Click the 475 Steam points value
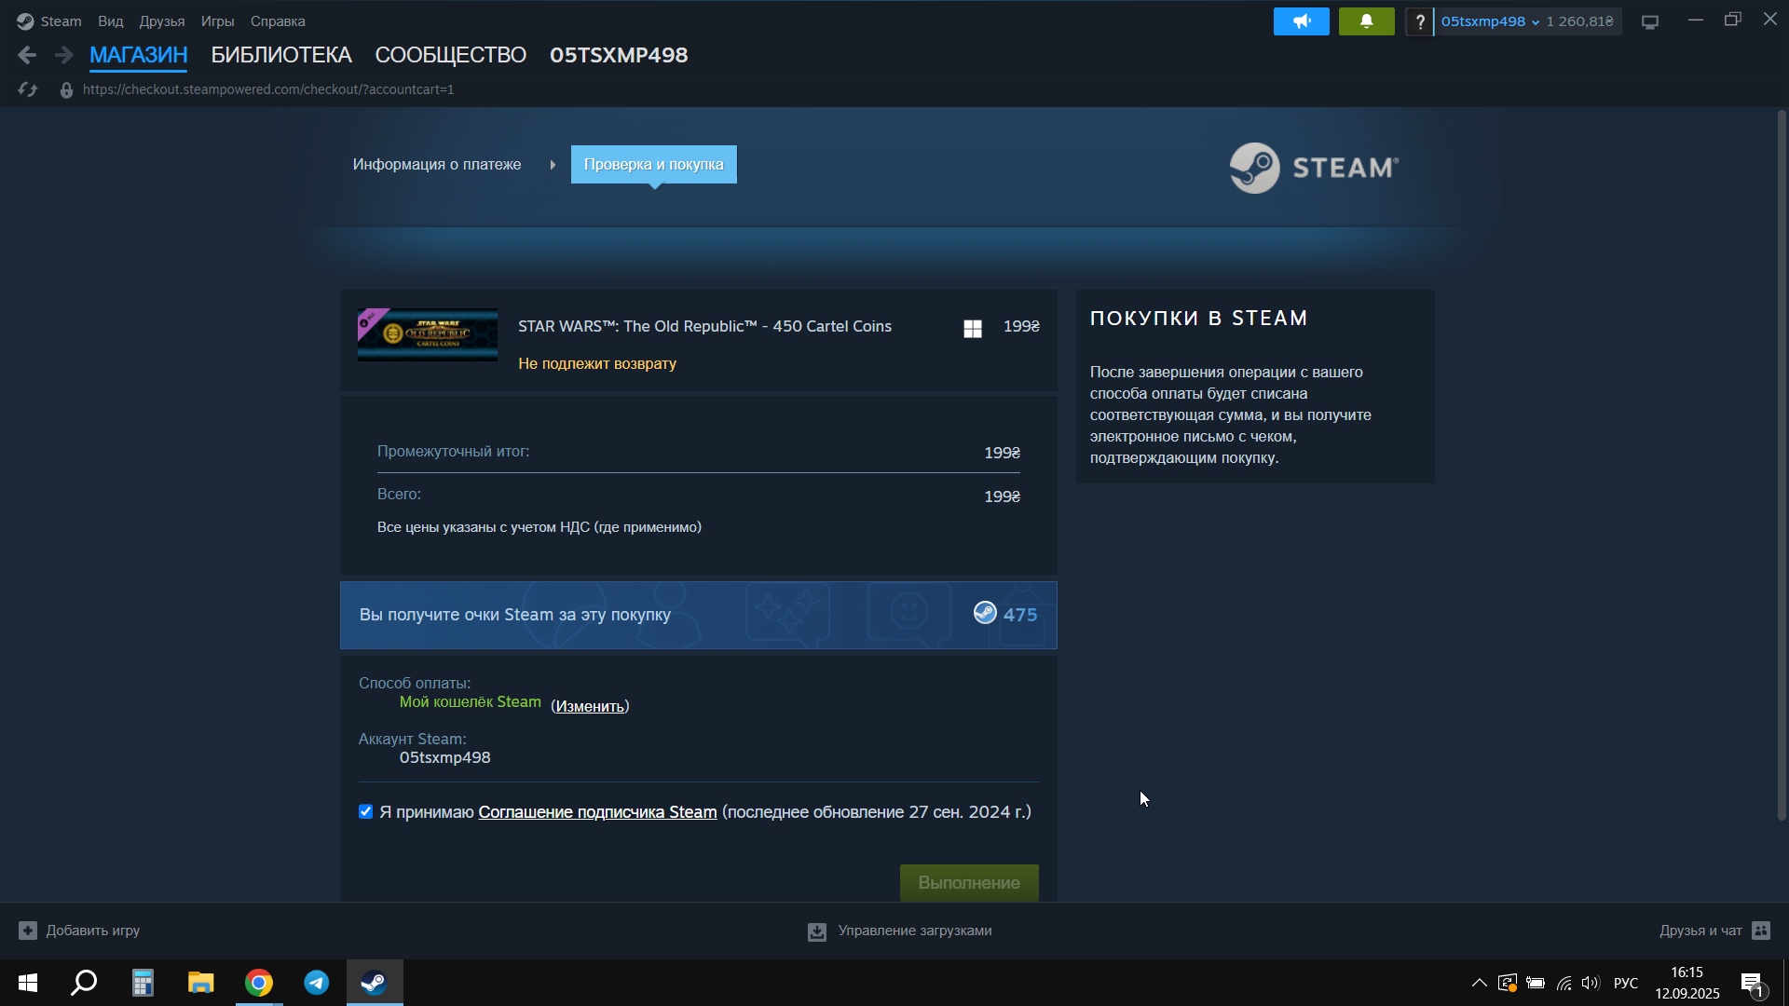The image size is (1789, 1006). point(1020,615)
